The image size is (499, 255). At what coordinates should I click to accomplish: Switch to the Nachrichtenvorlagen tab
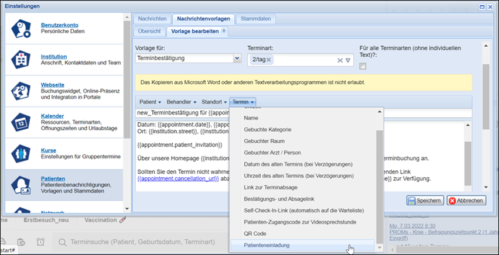pos(204,19)
